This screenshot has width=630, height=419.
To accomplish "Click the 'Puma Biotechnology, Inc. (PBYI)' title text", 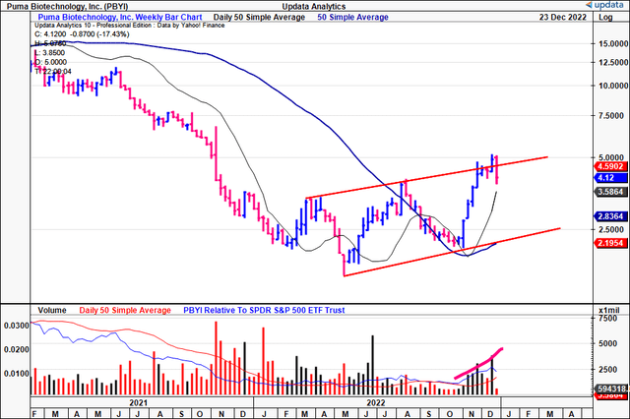I will click(x=67, y=7).
